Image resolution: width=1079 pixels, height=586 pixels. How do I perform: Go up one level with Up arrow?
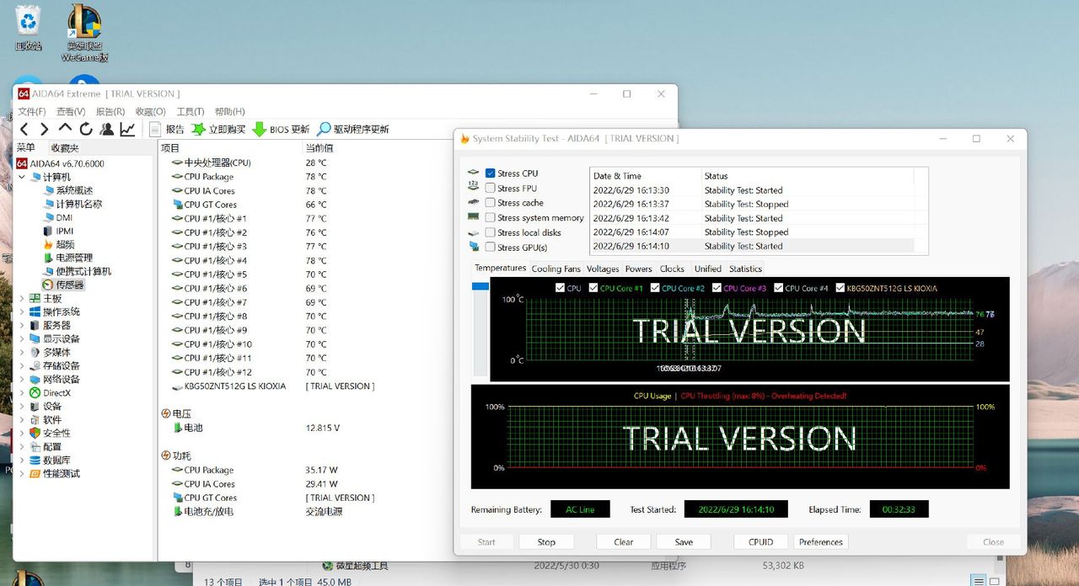[66, 129]
